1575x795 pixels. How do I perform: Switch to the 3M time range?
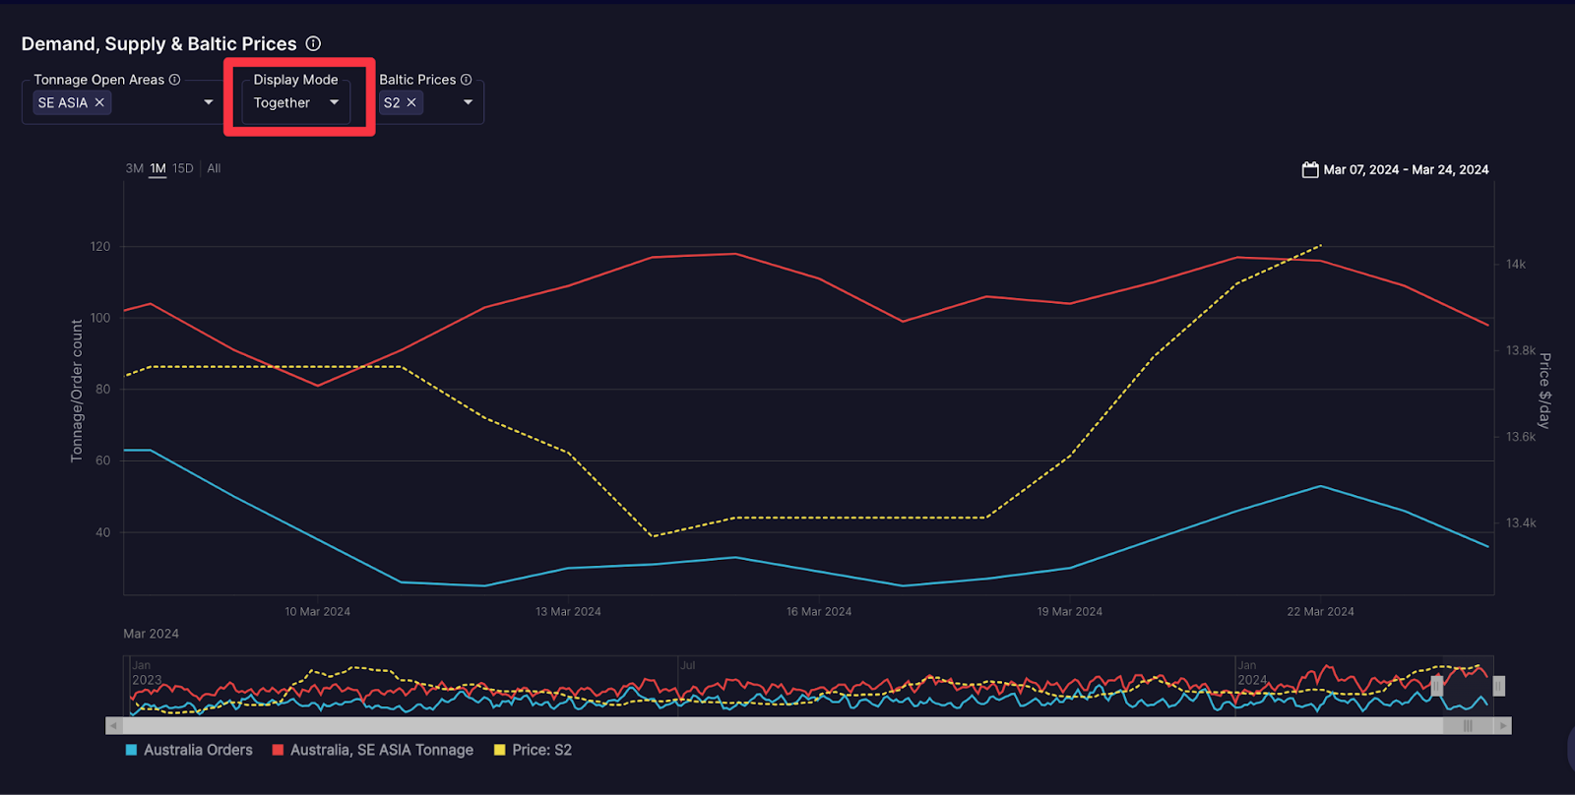pos(134,168)
